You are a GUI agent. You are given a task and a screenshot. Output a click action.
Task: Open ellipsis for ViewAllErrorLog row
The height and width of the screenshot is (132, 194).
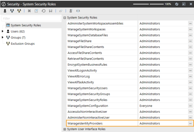click(x=190, y=76)
